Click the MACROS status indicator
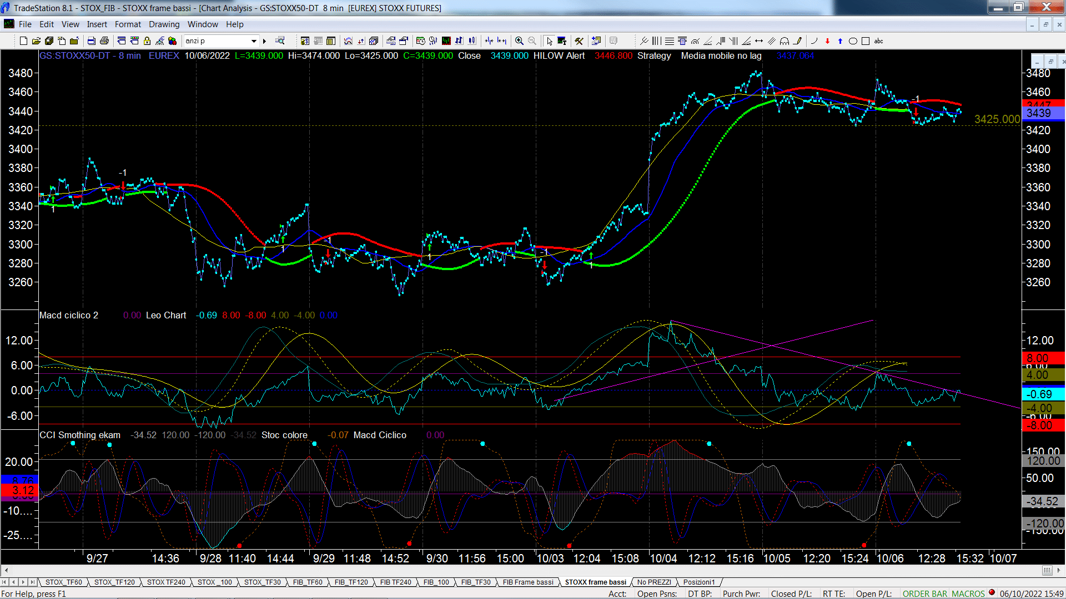Viewport: 1066px width, 599px height. coord(968,594)
